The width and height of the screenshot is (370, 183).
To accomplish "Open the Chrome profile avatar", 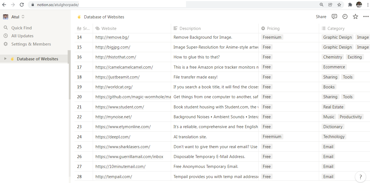I will click(359, 5).
